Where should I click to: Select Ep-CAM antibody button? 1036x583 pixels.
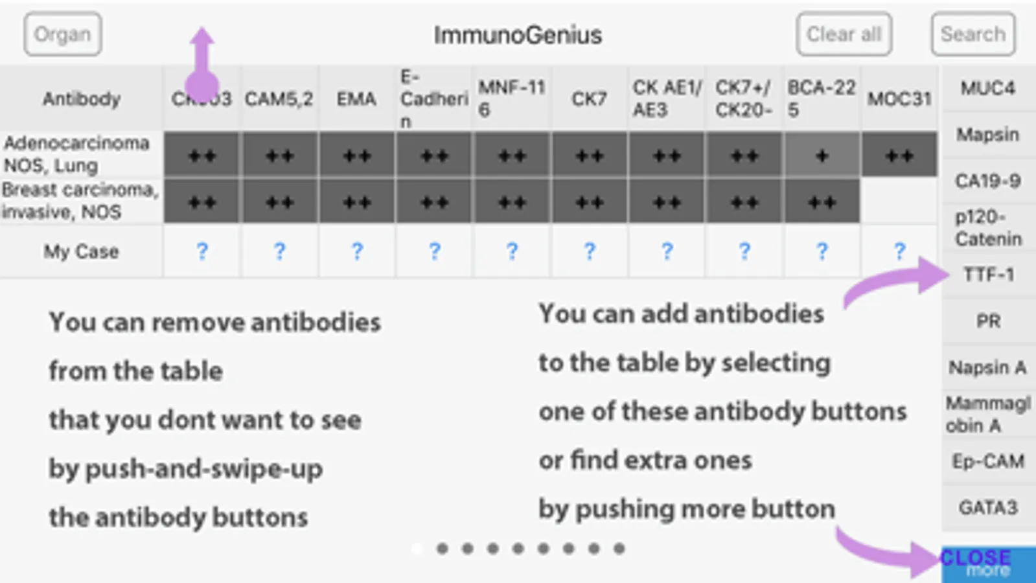click(988, 461)
